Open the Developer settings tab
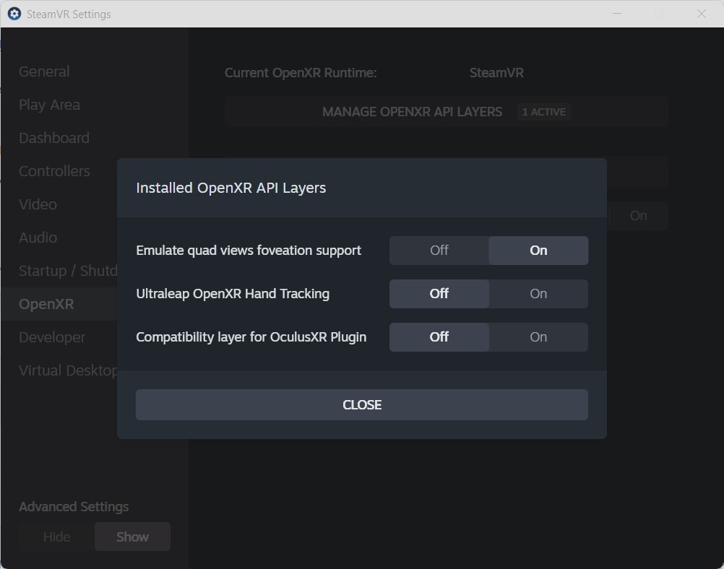 click(52, 337)
